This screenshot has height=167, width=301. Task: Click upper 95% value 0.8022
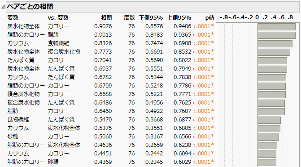click(x=183, y=60)
